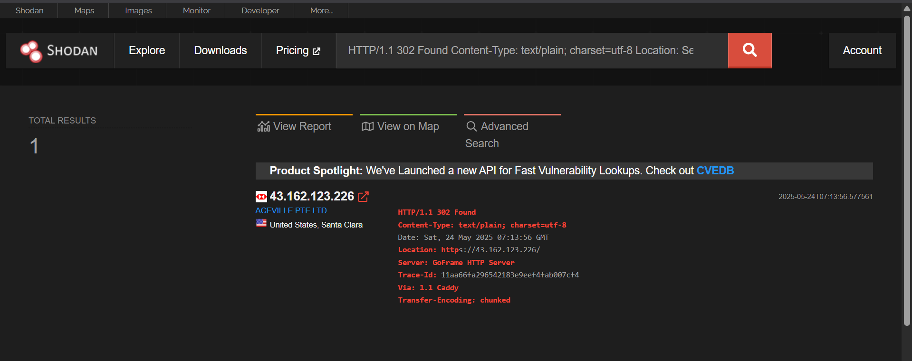This screenshot has height=361, width=912.
Task: Open external link icon beside 43.162.123.226
Action: (x=363, y=197)
